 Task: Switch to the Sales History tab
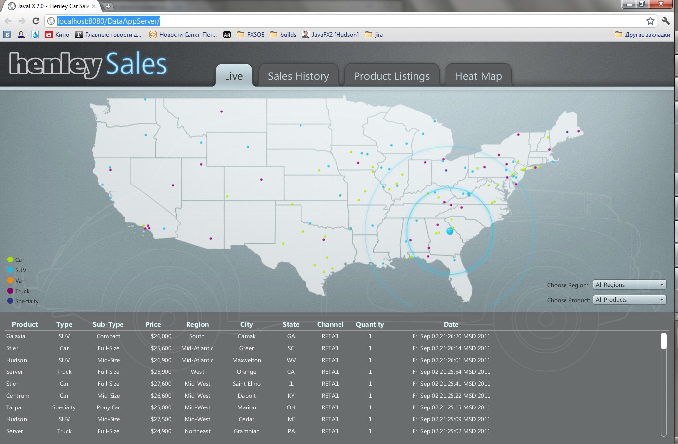[298, 76]
